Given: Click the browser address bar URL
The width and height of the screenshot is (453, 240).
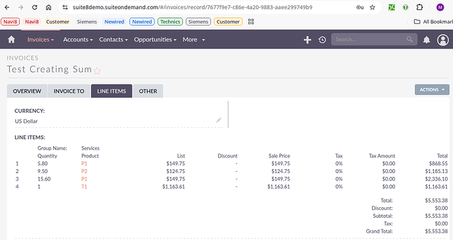Looking at the screenshot, I should point(192,7).
